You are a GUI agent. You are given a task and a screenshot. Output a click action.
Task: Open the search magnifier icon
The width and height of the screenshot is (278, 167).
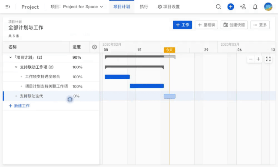218,7
